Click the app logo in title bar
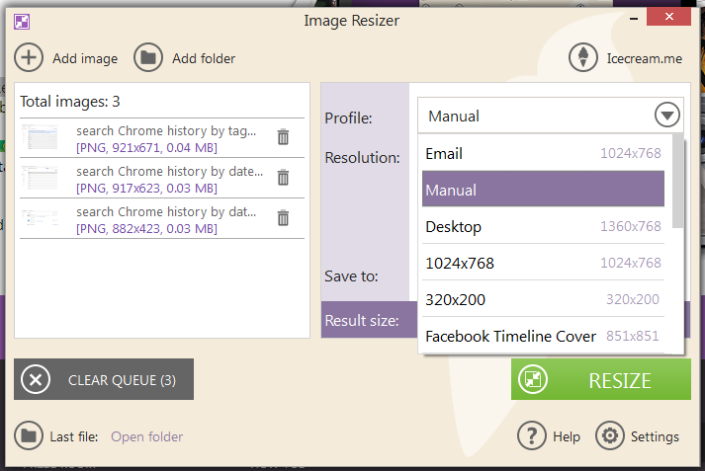 coord(22,19)
